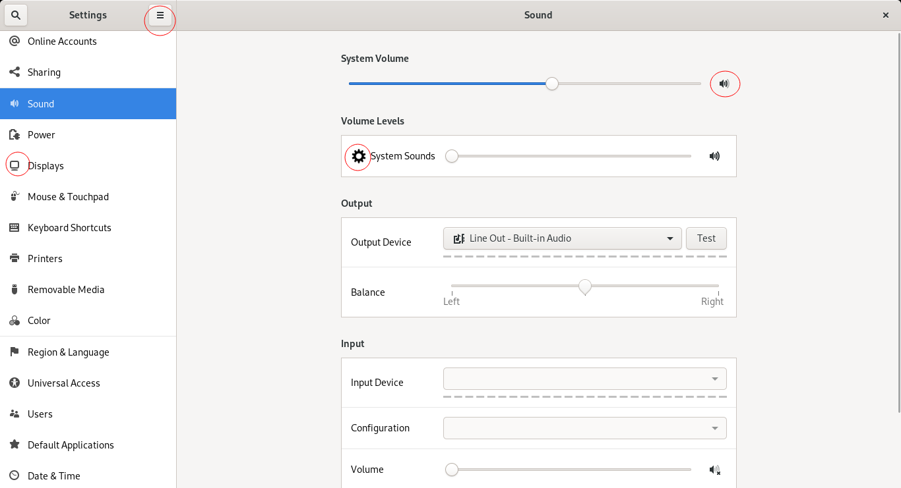Click the Sound speaker icon in sidebar

click(x=15, y=104)
